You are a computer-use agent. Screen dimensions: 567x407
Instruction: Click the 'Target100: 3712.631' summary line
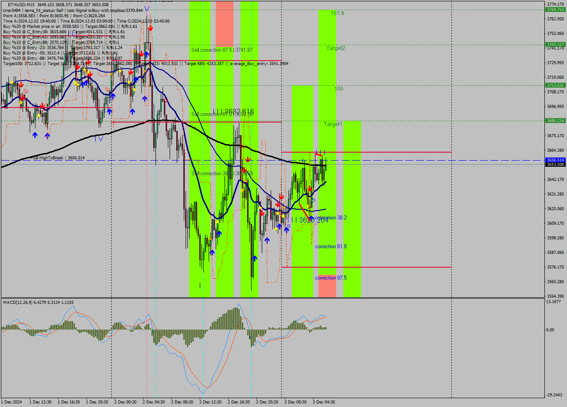tap(145, 64)
